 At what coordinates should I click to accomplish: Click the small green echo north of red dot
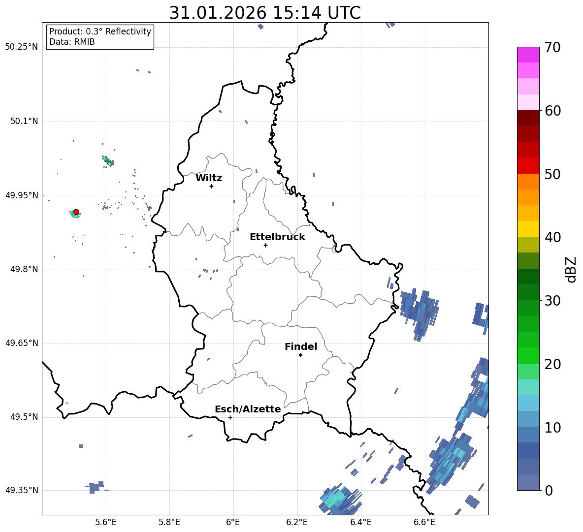(x=108, y=161)
